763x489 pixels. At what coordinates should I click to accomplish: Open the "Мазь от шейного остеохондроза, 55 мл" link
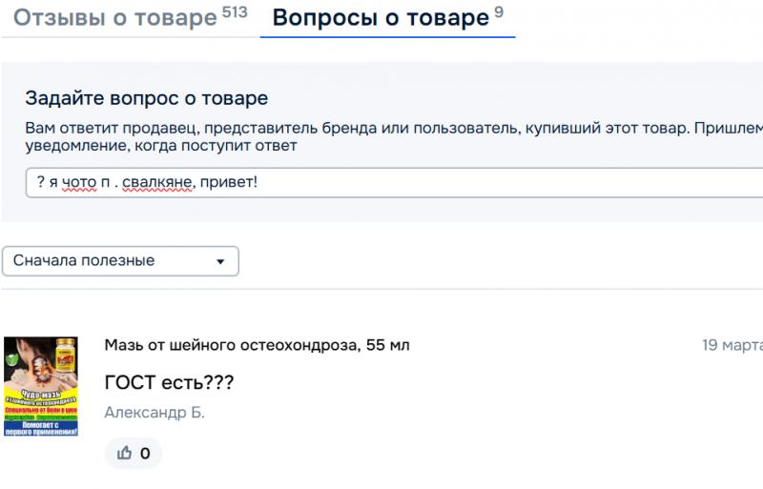(257, 345)
